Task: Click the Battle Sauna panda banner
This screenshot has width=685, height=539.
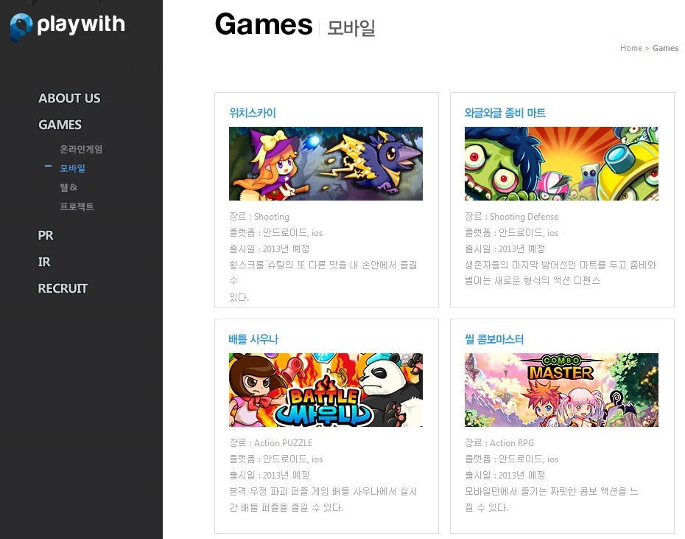Action: point(326,390)
